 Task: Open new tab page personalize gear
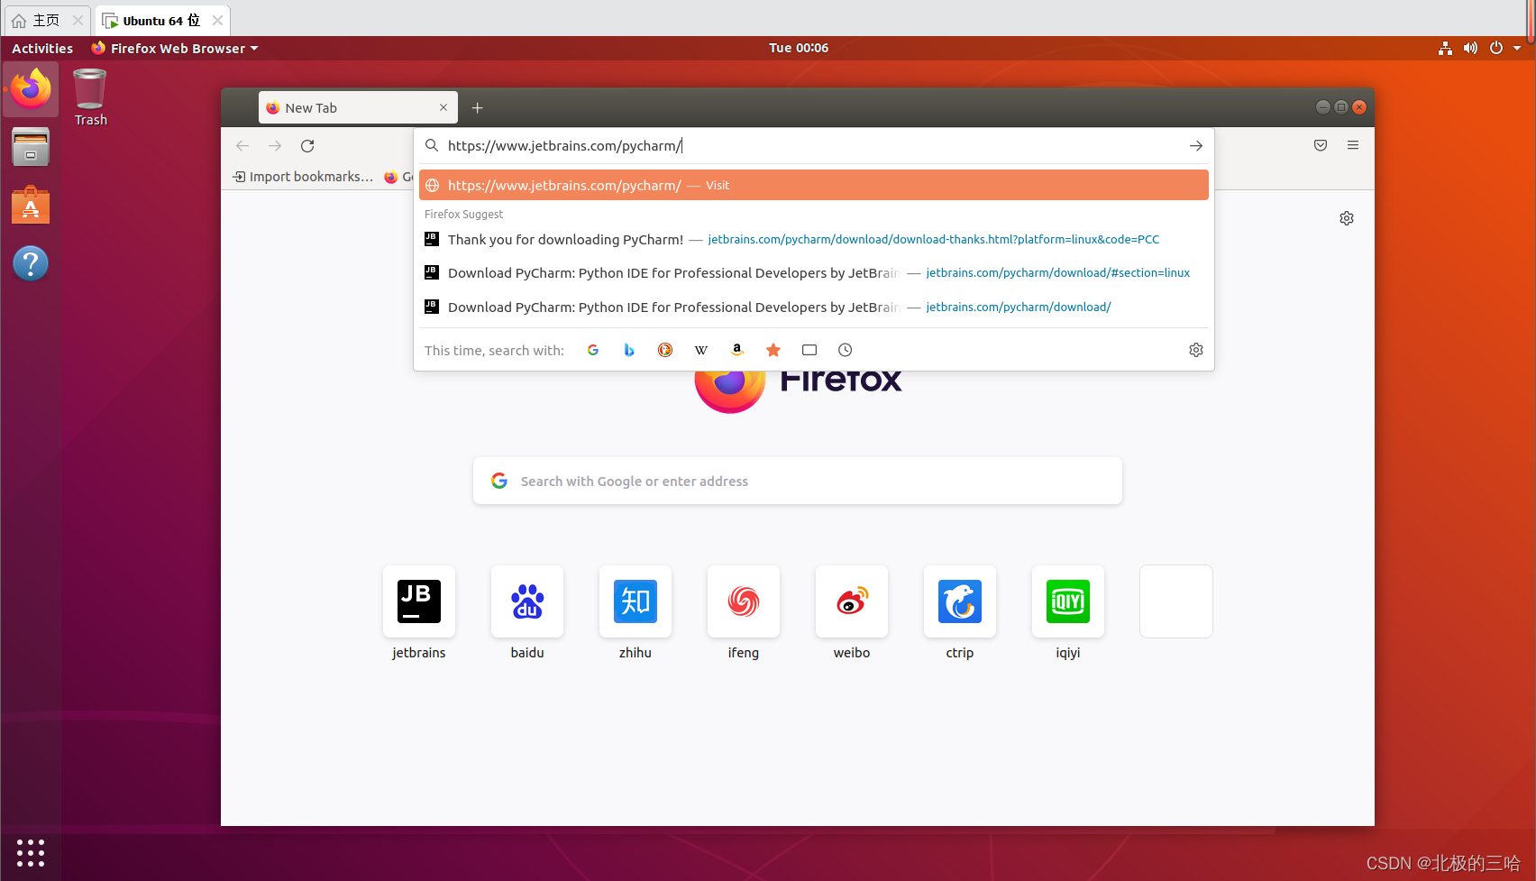pos(1347,218)
